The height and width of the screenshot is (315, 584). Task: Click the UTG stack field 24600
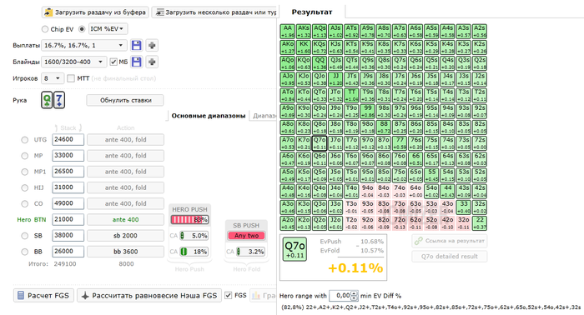tap(68, 140)
